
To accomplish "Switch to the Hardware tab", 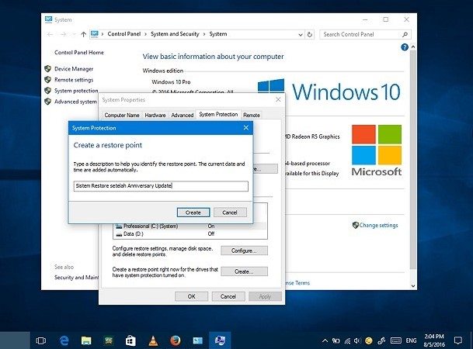I will click(155, 115).
